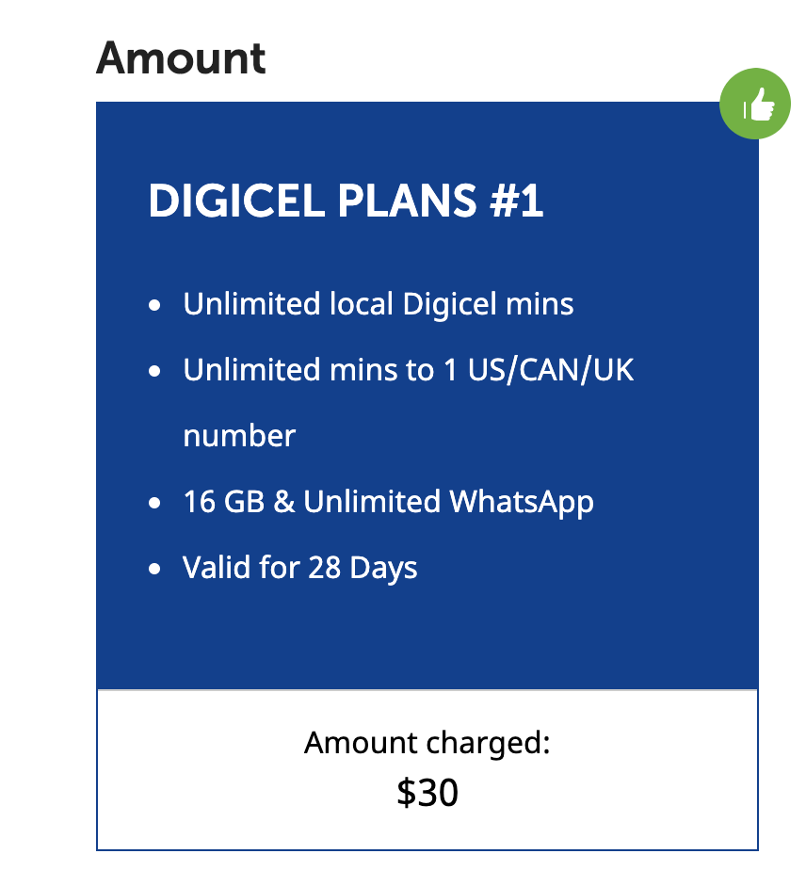
Task: Click the white amount charged footer
Action: (427, 769)
